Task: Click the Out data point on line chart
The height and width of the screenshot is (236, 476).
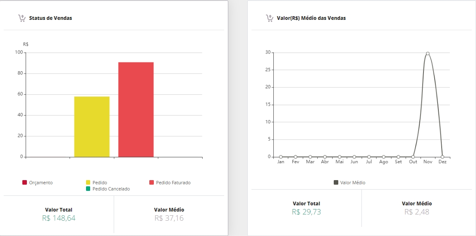Action: 413,157
